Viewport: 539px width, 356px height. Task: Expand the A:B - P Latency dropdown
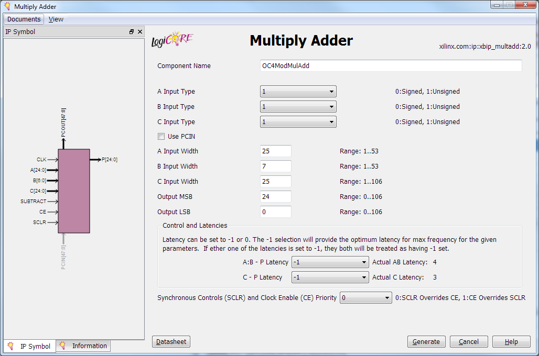click(x=330, y=262)
